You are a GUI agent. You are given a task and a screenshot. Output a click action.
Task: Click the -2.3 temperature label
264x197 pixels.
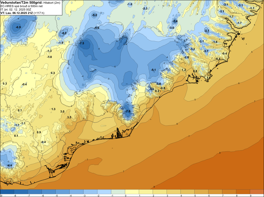pos(145,8)
